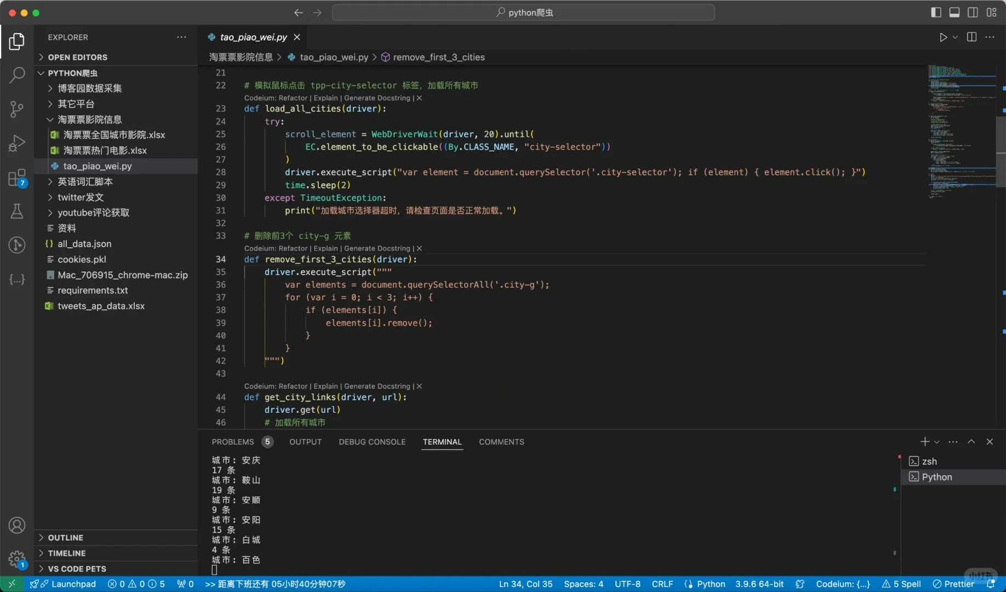Open the Search view

pos(16,75)
